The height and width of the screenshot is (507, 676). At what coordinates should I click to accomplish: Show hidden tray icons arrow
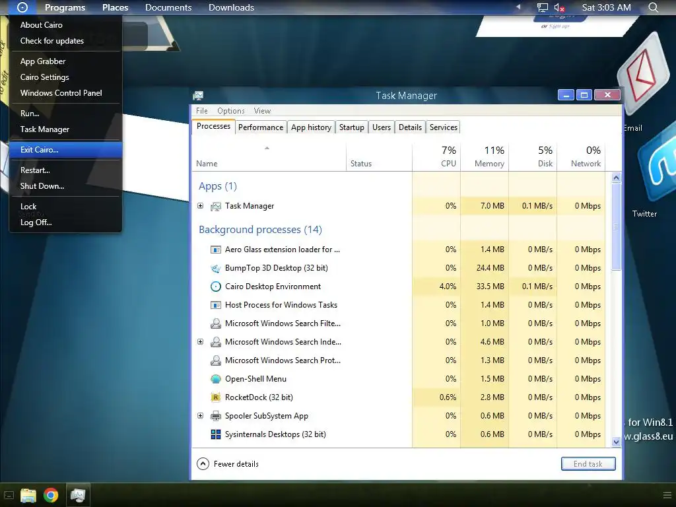518,7
